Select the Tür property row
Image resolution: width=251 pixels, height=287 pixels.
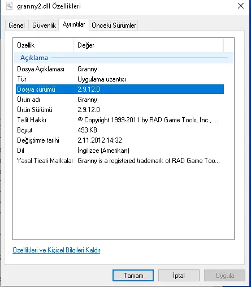click(120, 79)
